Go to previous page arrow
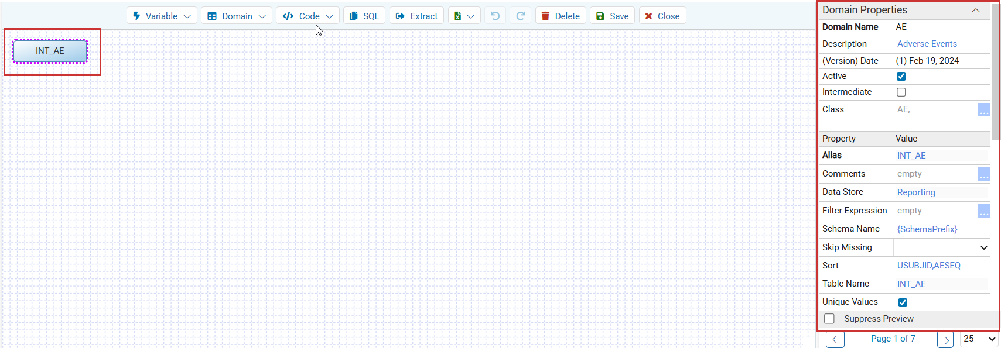This screenshot has height=348, width=1001. point(835,340)
